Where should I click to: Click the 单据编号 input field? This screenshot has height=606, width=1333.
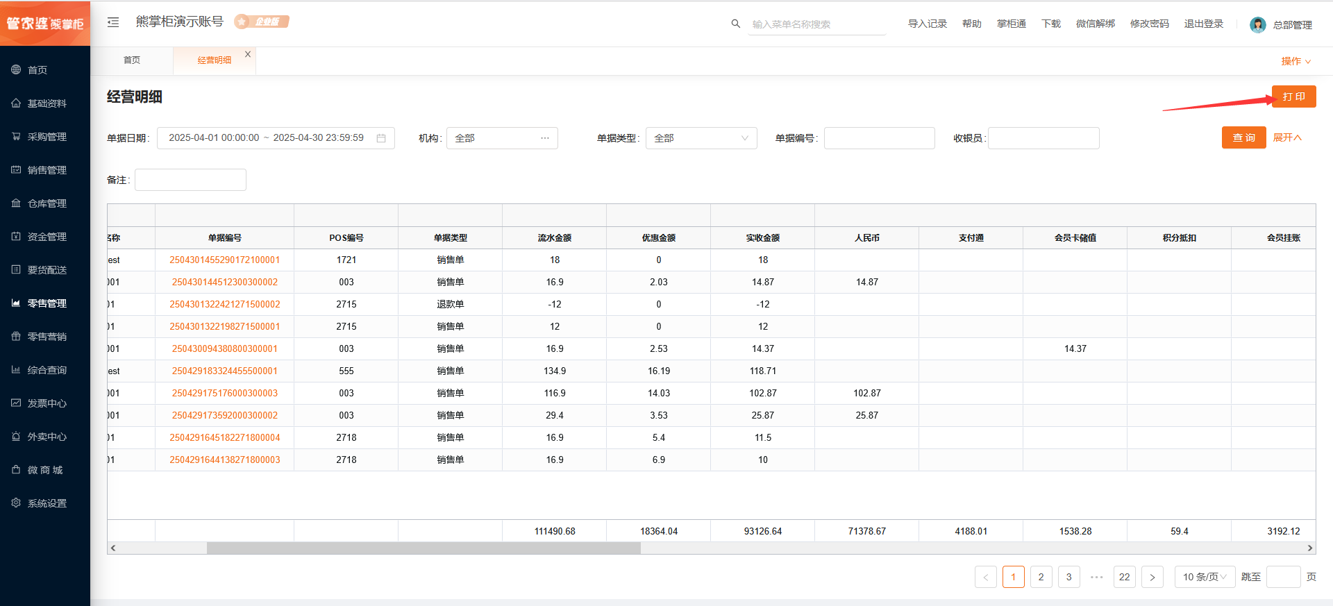tap(879, 138)
